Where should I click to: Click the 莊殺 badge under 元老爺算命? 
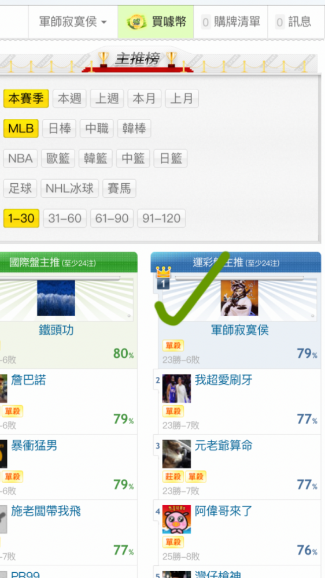point(173,477)
